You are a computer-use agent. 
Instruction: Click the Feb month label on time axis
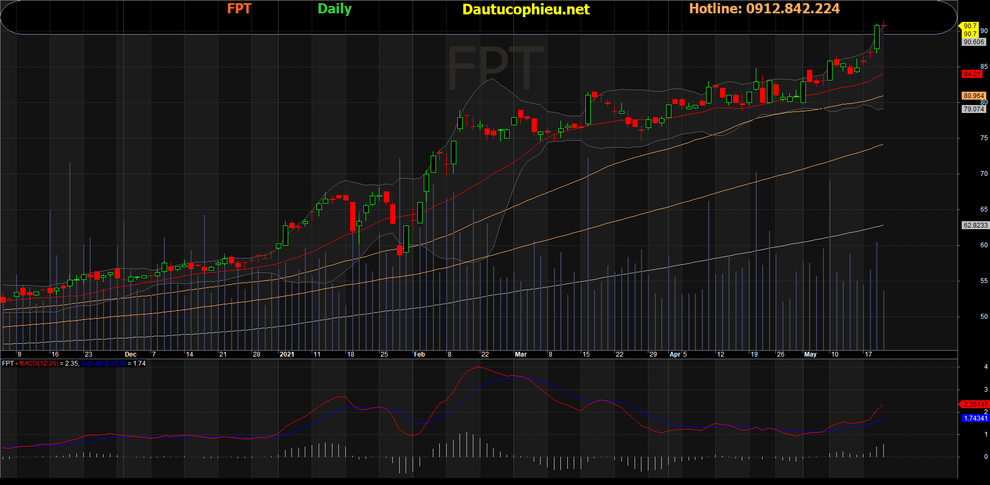tap(419, 354)
